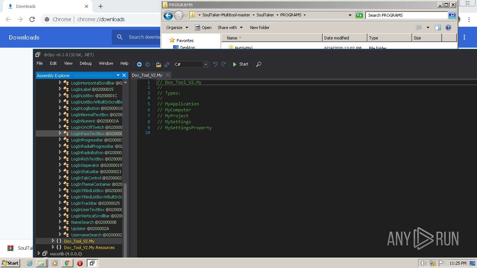The width and height of the screenshot is (477, 268).
Task: Click the Undo icon in dnSpy
Action: pos(215,64)
